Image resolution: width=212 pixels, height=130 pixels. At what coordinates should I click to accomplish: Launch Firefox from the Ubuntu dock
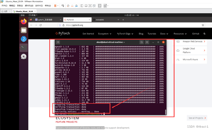click(24, 21)
